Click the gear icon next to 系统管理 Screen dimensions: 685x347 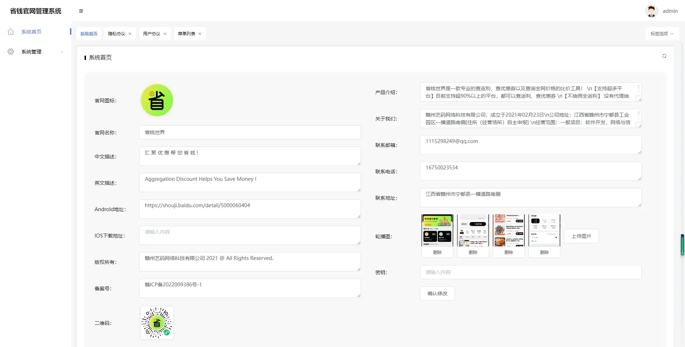11,52
